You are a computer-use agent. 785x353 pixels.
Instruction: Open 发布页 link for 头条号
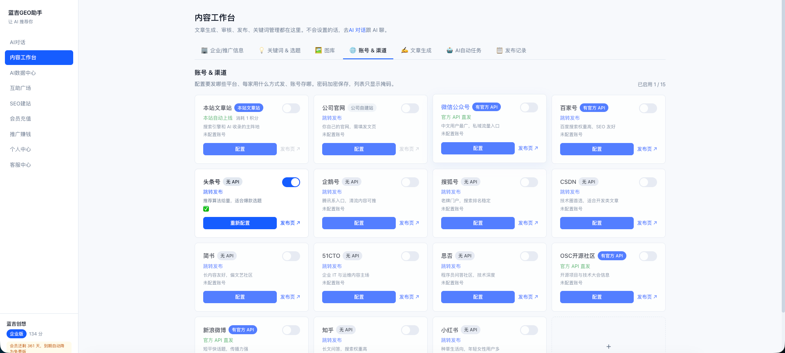tap(290, 223)
